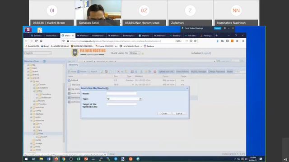Collapse the Http folder node
The image size is (289, 162).
[x=34, y=91]
